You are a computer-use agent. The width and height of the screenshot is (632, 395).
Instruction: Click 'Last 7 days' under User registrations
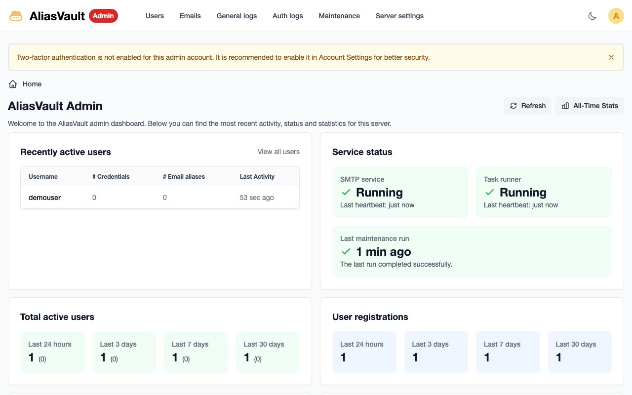[x=502, y=344]
